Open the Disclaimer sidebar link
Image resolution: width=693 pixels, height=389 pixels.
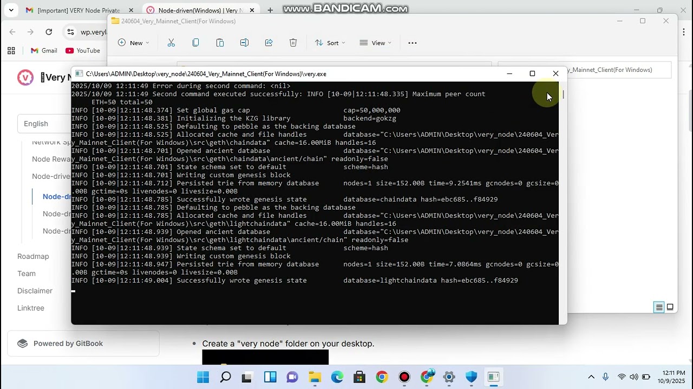35,291
